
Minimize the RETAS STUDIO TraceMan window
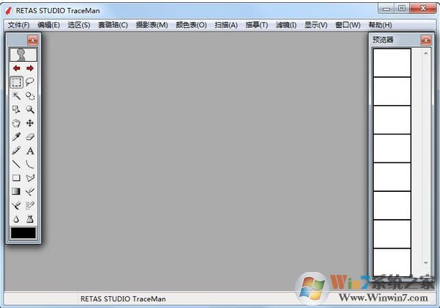pos(386,9)
